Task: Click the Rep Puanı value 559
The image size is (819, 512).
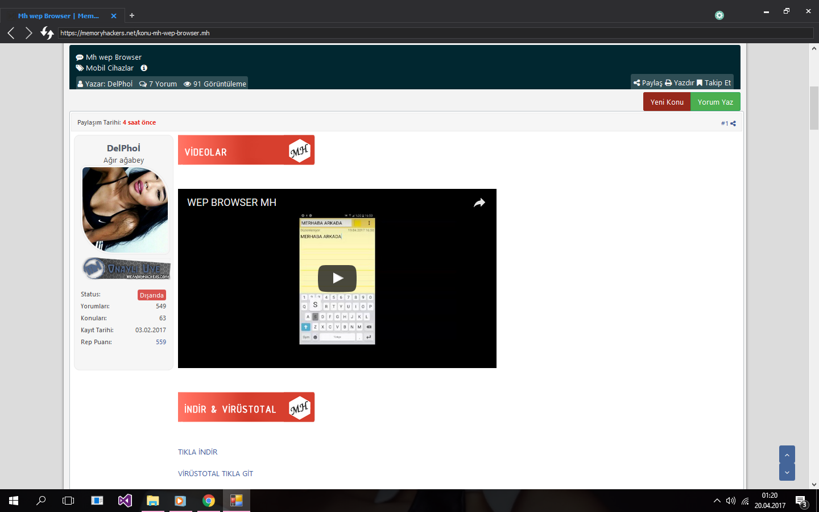Action: pos(161,342)
